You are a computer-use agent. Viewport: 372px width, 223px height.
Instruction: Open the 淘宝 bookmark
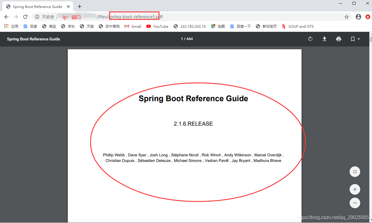49,26
